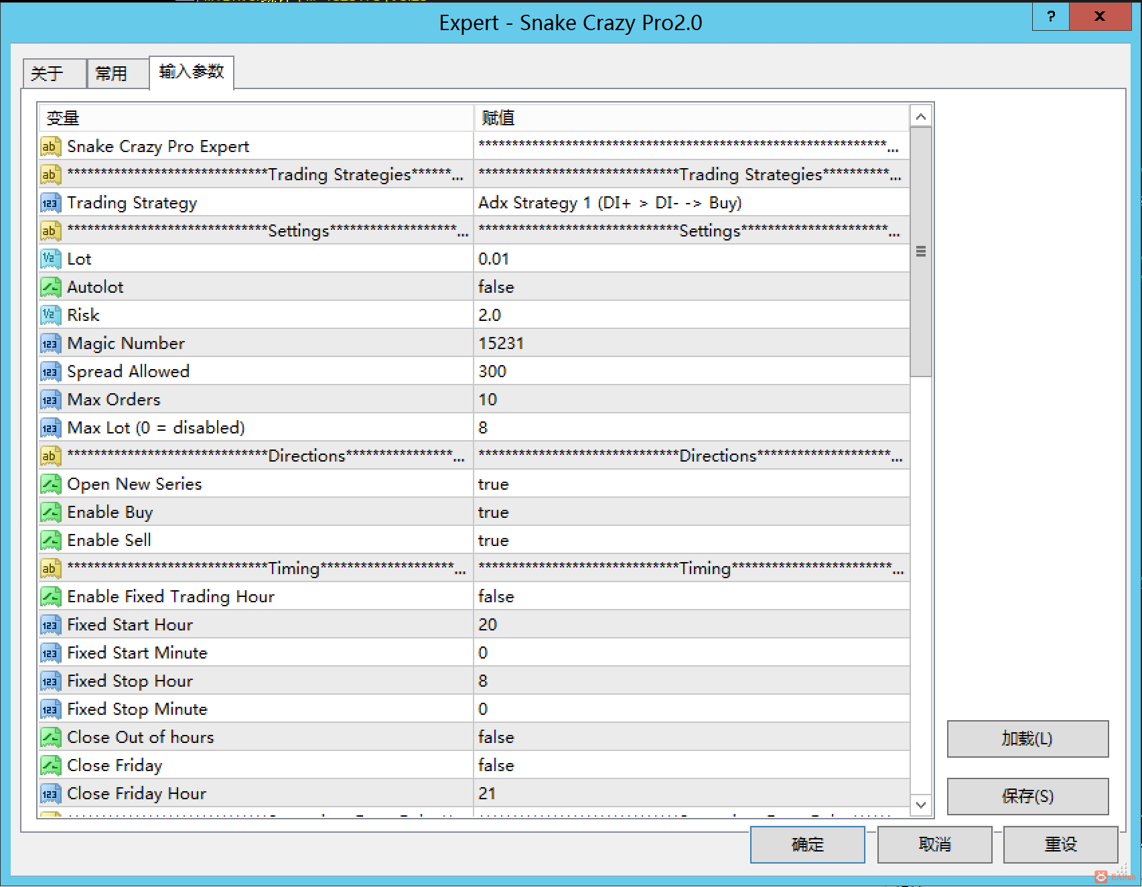
Task: Select the Fixed Stop Minute value 0
Action: [691, 709]
